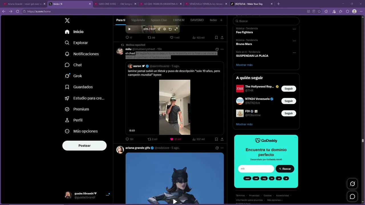Add this page to browser favorites
365x205 pixels.
tap(319, 11)
